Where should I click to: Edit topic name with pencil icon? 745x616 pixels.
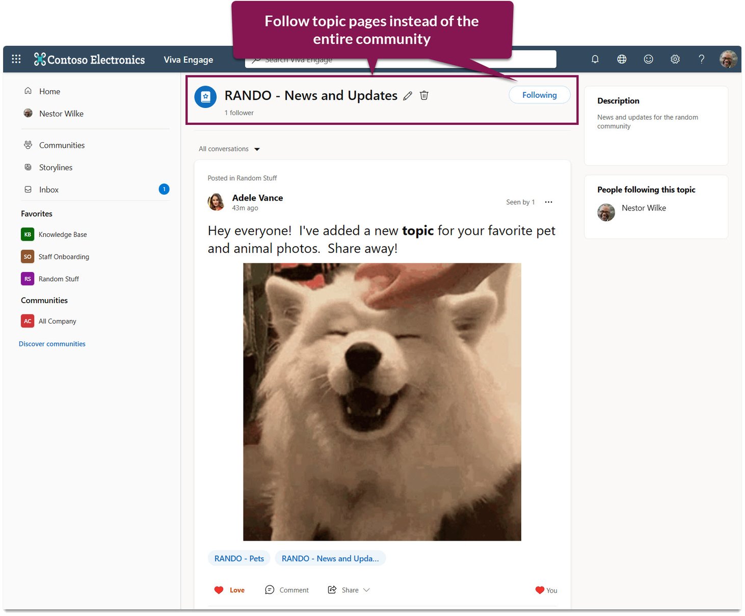pyautogui.click(x=408, y=96)
